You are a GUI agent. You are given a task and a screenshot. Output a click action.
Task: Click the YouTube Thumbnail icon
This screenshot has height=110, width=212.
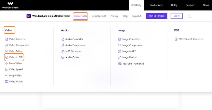tap(120, 64)
